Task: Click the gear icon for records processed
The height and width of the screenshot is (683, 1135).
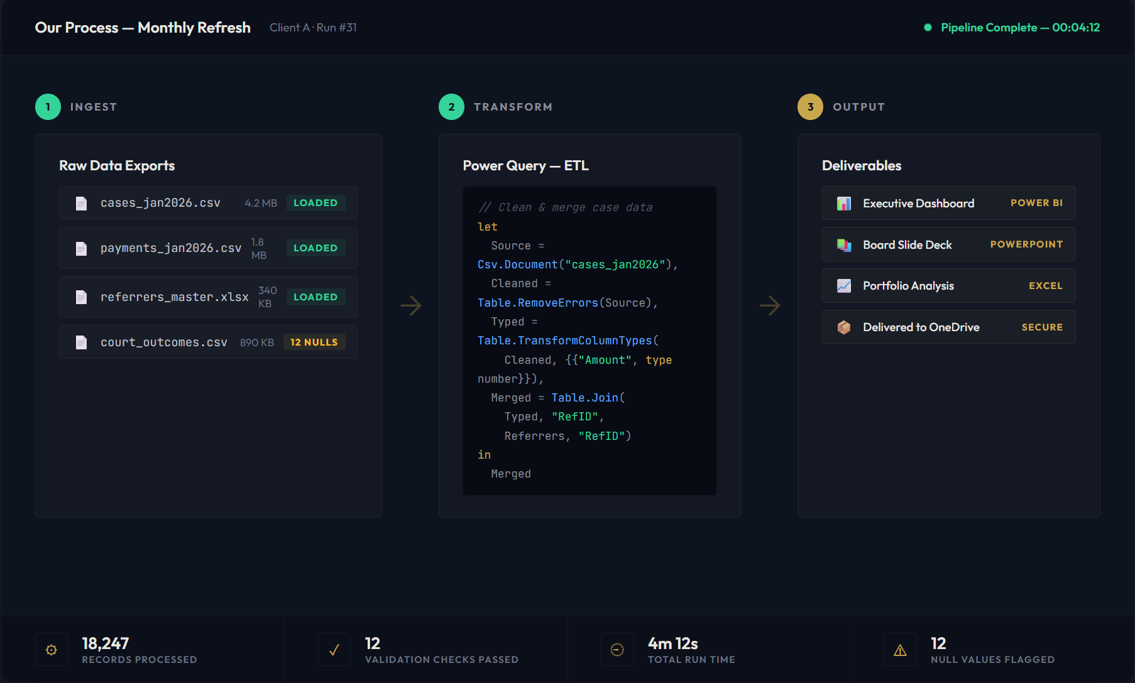Action: pos(52,650)
